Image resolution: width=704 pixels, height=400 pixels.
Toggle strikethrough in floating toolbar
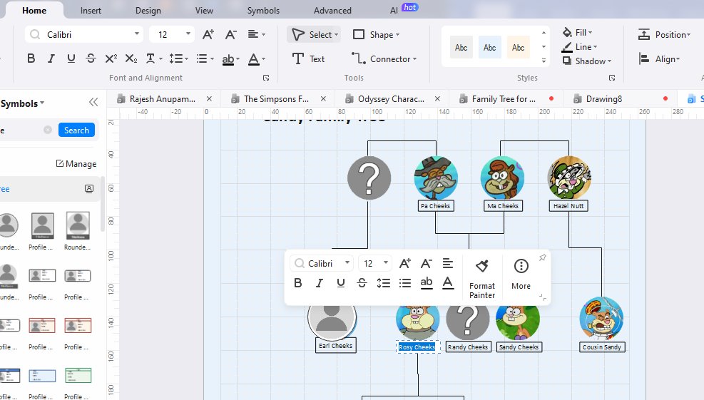click(x=362, y=283)
